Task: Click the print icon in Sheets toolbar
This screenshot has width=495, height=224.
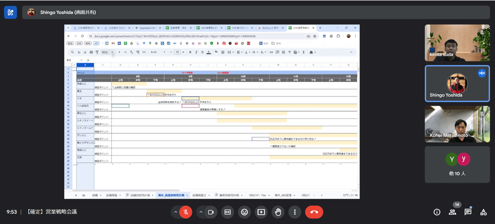Action: click(91, 52)
